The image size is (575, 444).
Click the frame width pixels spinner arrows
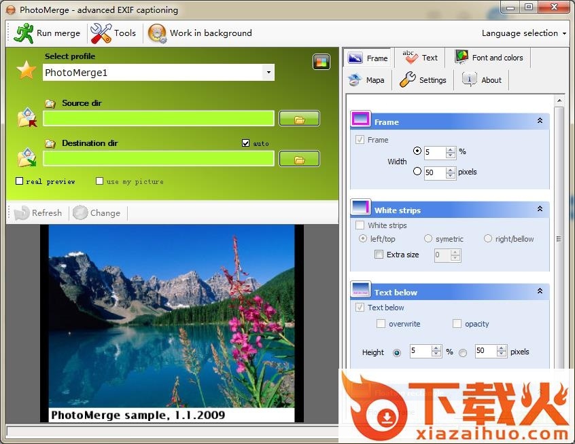(x=451, y=172)
